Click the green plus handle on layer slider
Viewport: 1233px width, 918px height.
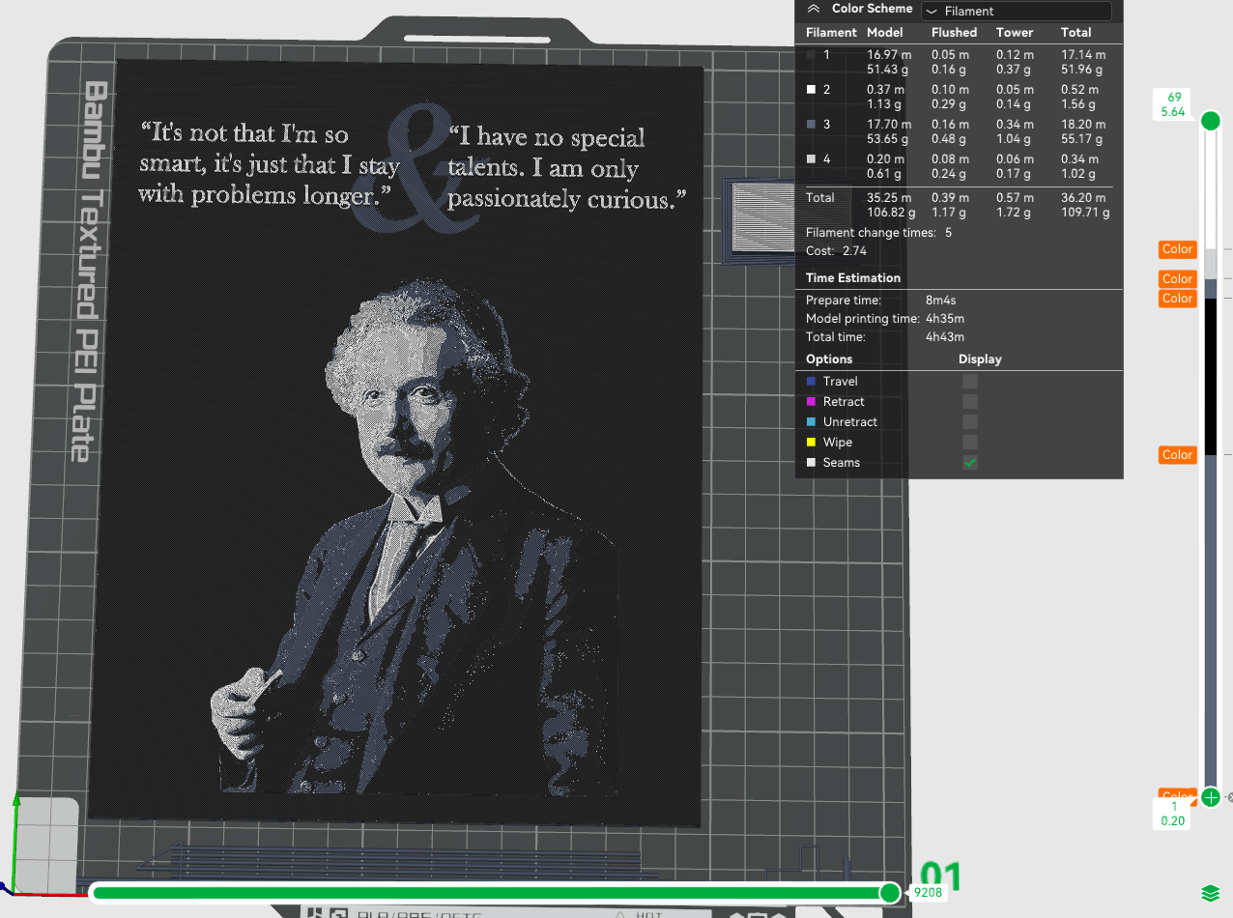(1210, 797)
